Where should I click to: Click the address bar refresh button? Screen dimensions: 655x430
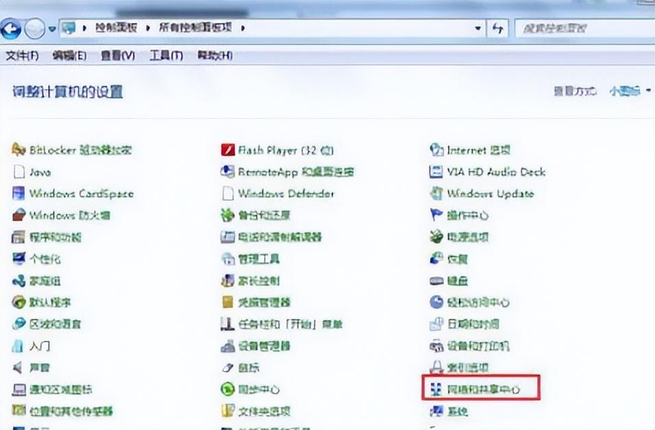pos(498,28)
